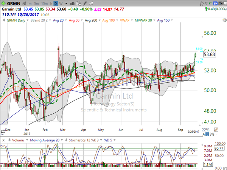Select the D daily timeframe
This screenshot has width=227, height=170.
[x=56, y=3]
